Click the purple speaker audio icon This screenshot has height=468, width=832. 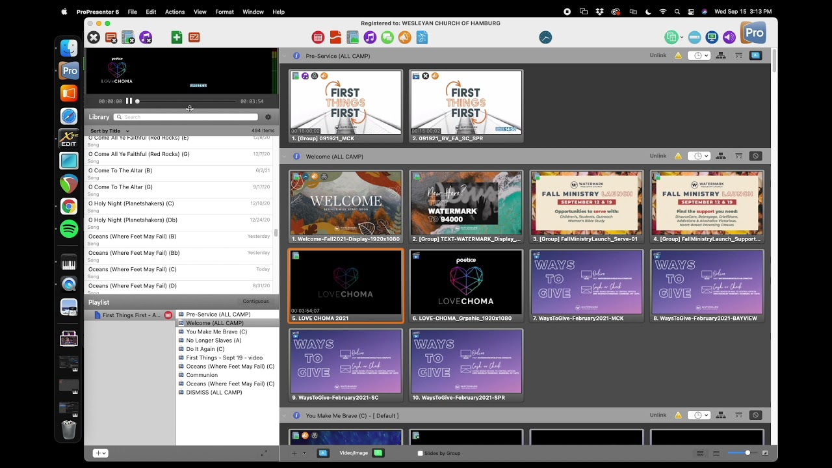point(729,37)
